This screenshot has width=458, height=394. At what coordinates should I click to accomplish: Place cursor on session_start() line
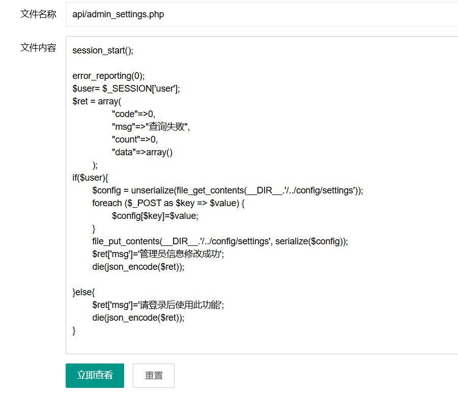pyautogui.click(x=102, y=50)
